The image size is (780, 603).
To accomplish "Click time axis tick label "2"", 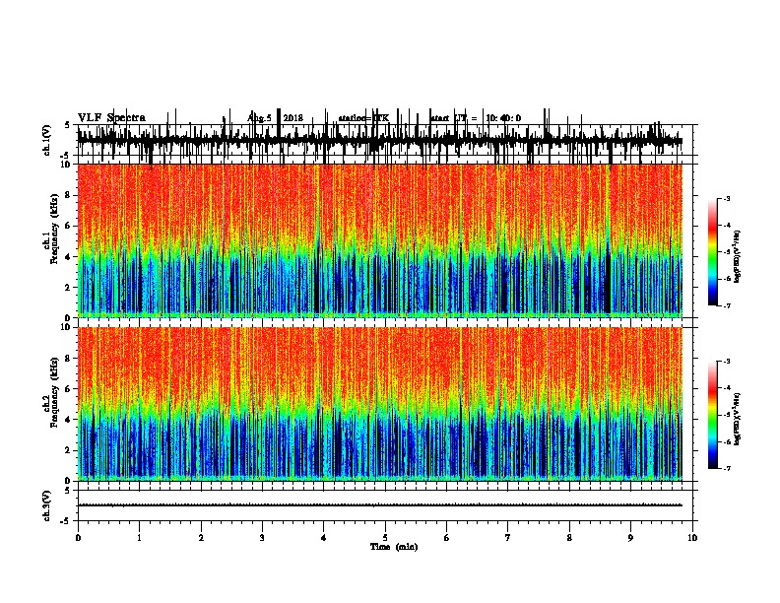I will click(x=201, y=538).
